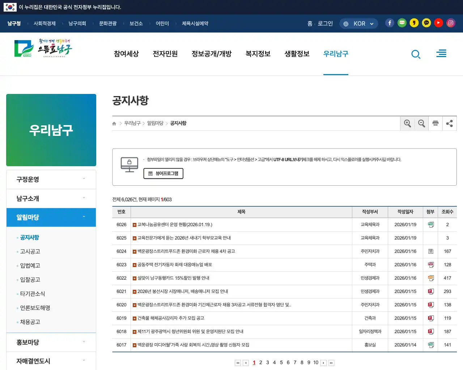Screen dimensions: 463x370
Task: Click the zoom-out magnifier icon
Action: (x=421, y=123)
